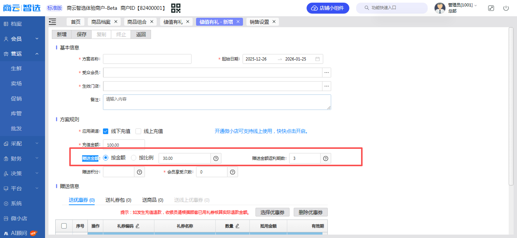
Task: Click the 方案名称 input field
Action: point(147,59)
